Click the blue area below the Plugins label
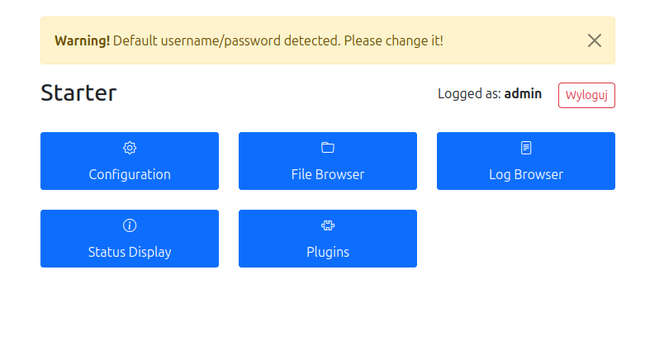This screenshot has height=341, width=664. point(328,263)
